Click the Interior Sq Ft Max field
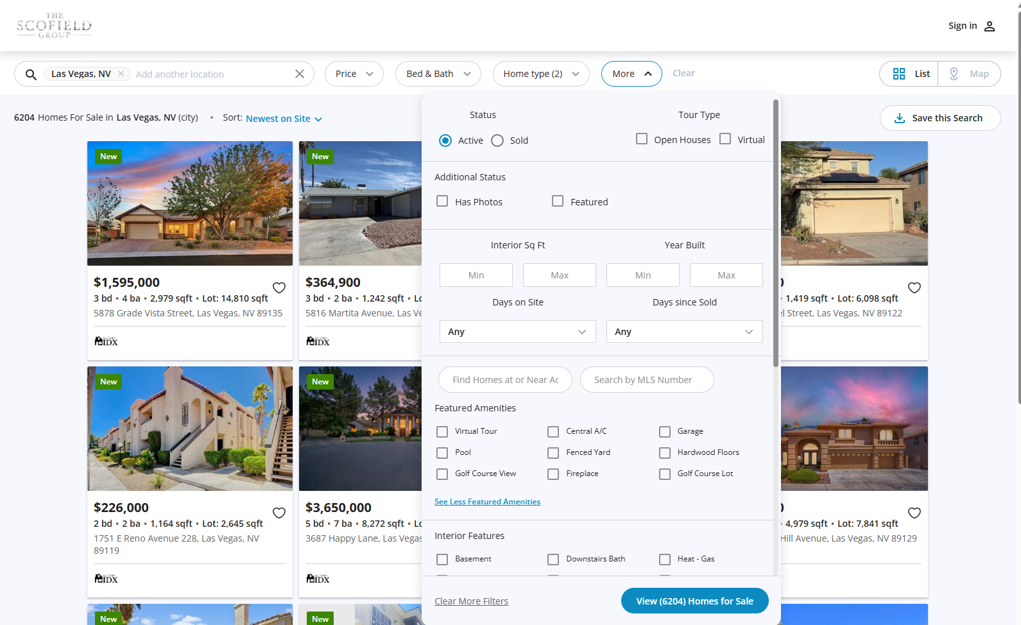 (560, 275)
